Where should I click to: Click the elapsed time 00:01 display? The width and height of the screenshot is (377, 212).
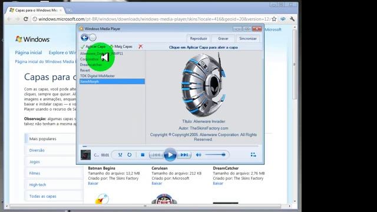(105, 155)
